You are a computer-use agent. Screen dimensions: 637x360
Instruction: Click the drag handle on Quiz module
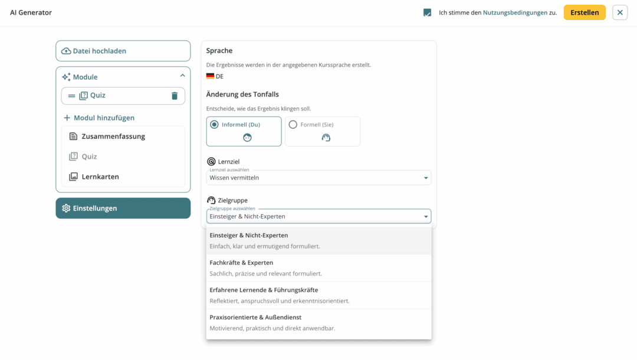coord(71,96)
